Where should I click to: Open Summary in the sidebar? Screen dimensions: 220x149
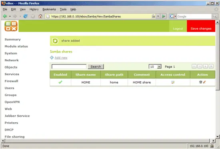pyautogui.click(x=13, y=39)
